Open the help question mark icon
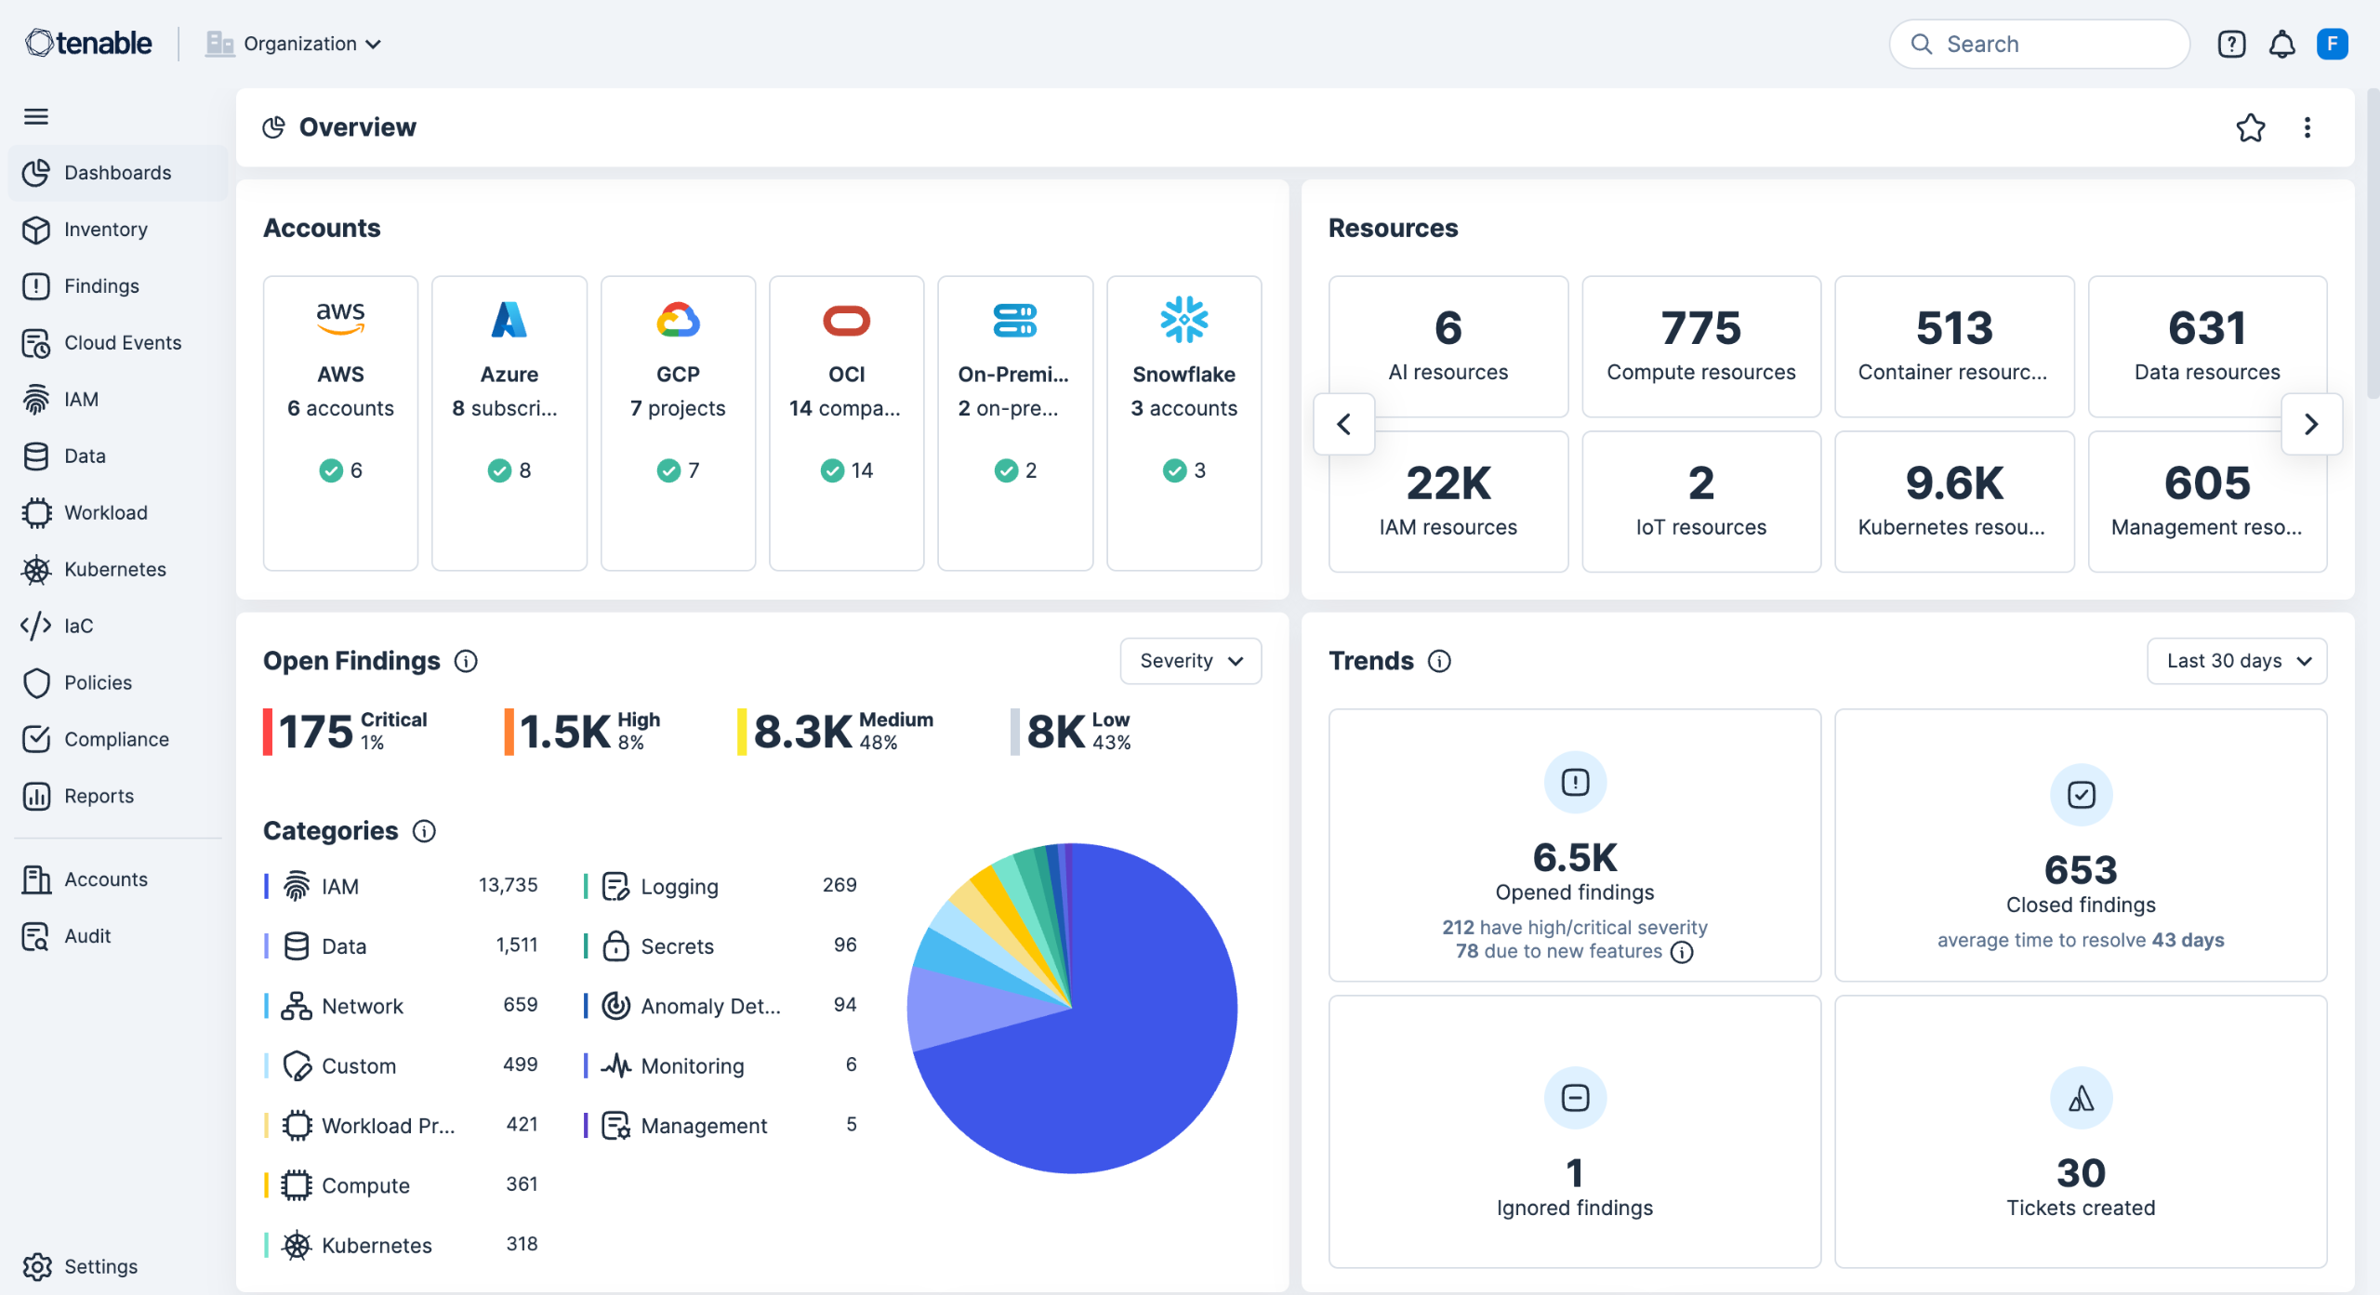 tap(2230, 44)
